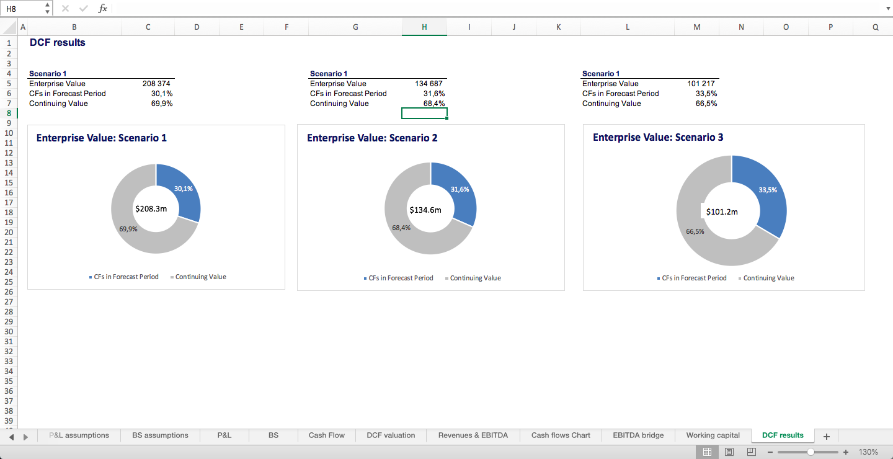Screen dimensions: 893x459
Task: Add a new sheet with plus button
Action: tap(826, 436)
